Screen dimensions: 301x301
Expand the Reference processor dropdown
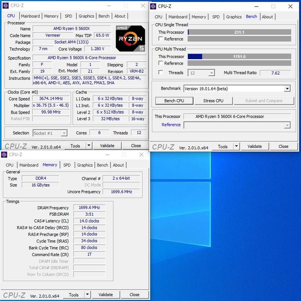[287, 125]
